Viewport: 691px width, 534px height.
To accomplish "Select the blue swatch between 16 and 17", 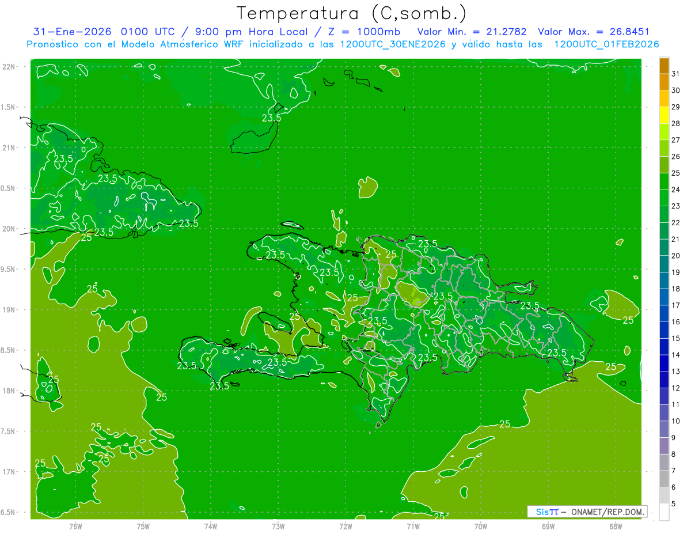I will tap(664, 313).
